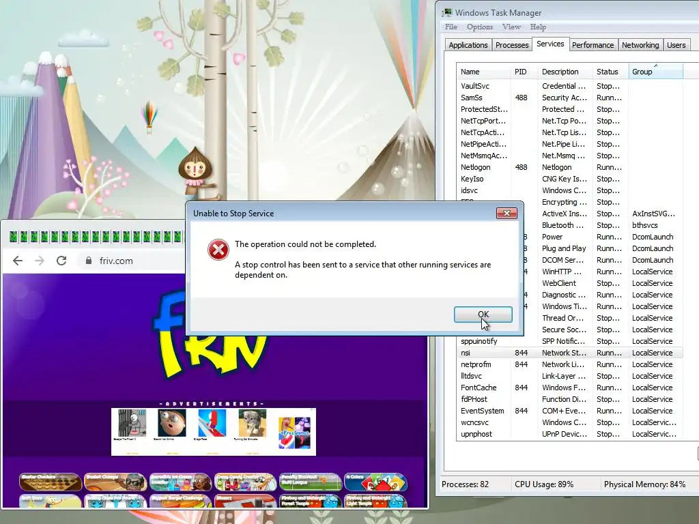Select the FontCache service row
699x524 pixels.
tap(571, 388)
